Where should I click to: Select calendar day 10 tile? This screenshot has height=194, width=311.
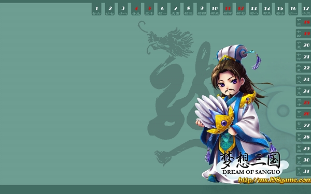tap(215, 9)
